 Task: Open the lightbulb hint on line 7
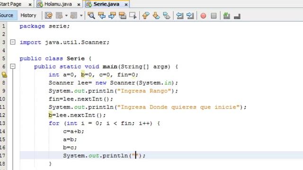4,75
